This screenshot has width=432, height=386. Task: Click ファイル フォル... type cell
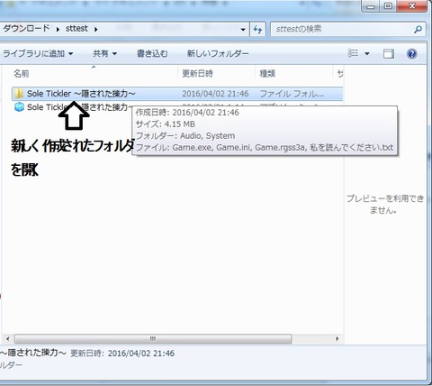click(x=292, y=94)
